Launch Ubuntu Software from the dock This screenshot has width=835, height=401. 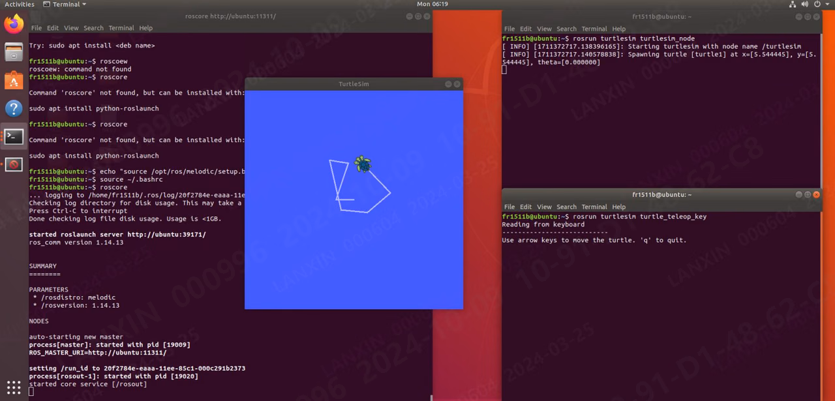click(14, 81)
